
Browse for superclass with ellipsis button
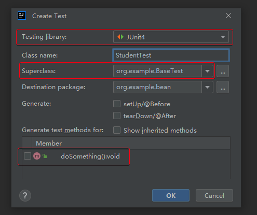(x=223, y=71)
